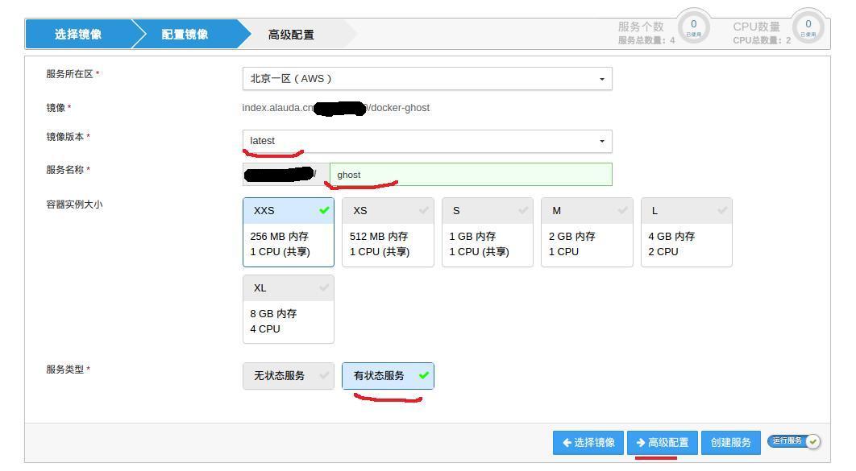Pick the L 4 GB instance size
This screenshot has height=471, width=856.
[x=686, y=232]
